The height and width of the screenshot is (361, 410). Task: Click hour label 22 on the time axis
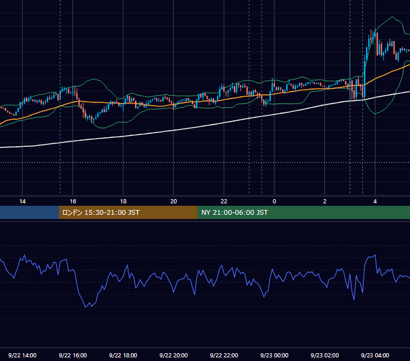click(x=224, y=202)
